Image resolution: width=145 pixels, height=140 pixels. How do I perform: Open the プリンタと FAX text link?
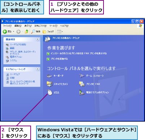click(x=93, y=84)
